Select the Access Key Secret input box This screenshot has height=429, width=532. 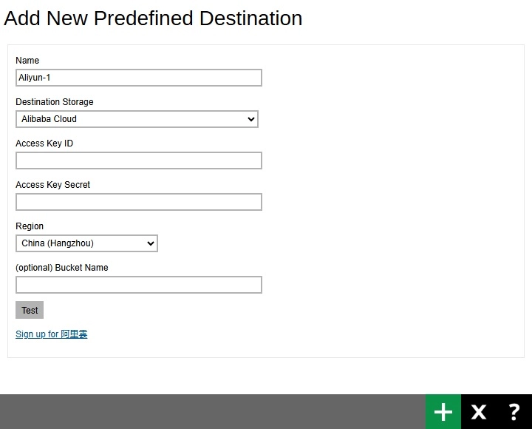(139, 202)
